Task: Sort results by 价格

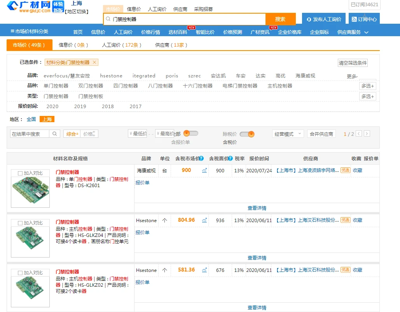Action: click(89, 134)
